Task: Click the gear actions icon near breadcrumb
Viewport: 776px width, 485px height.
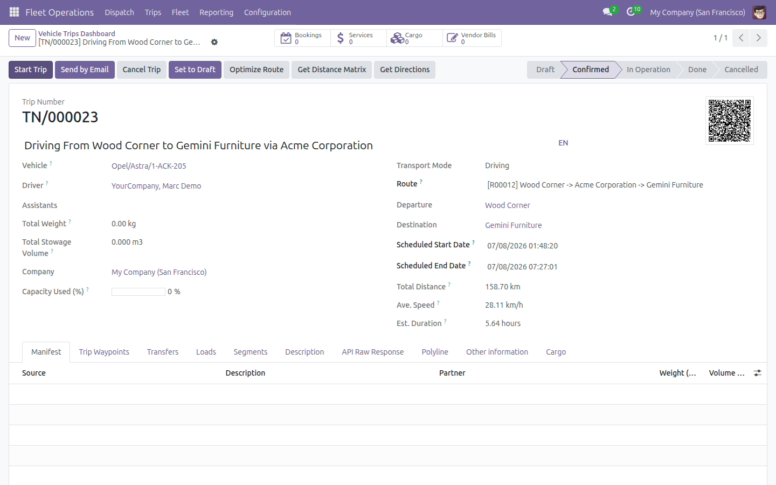Action: [x=214, y=42]
